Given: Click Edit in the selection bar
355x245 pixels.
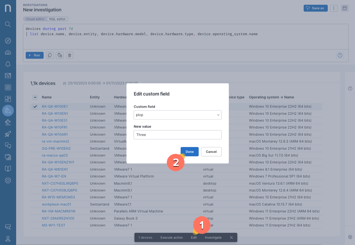Looking at the screenshot, I should [x=194, y=238].
